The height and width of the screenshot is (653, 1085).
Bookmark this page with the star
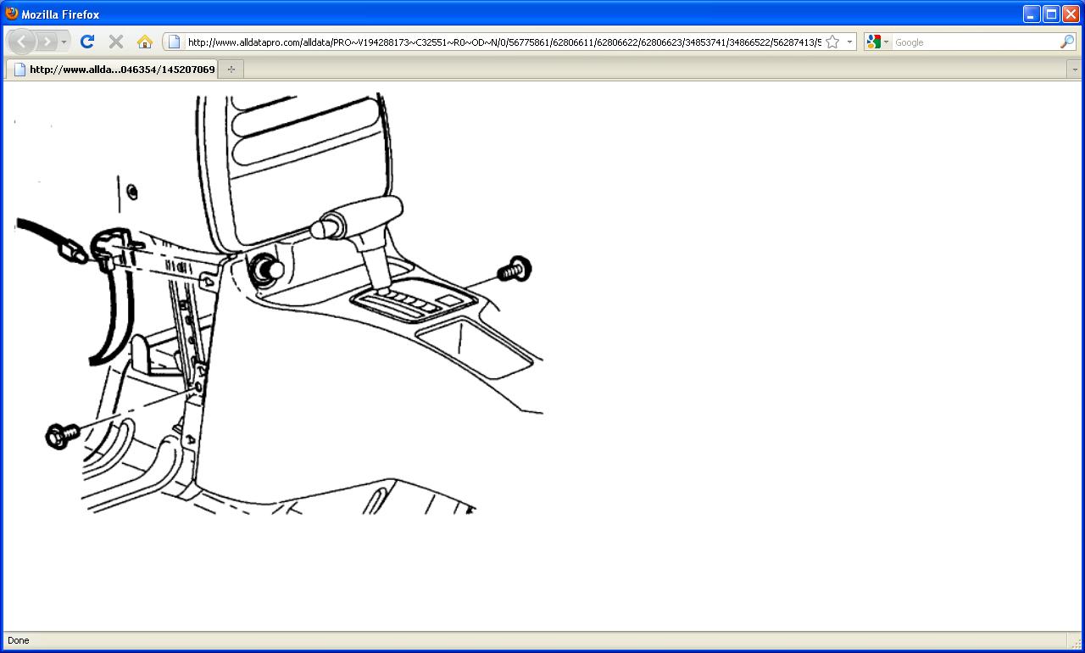(832, 42)
